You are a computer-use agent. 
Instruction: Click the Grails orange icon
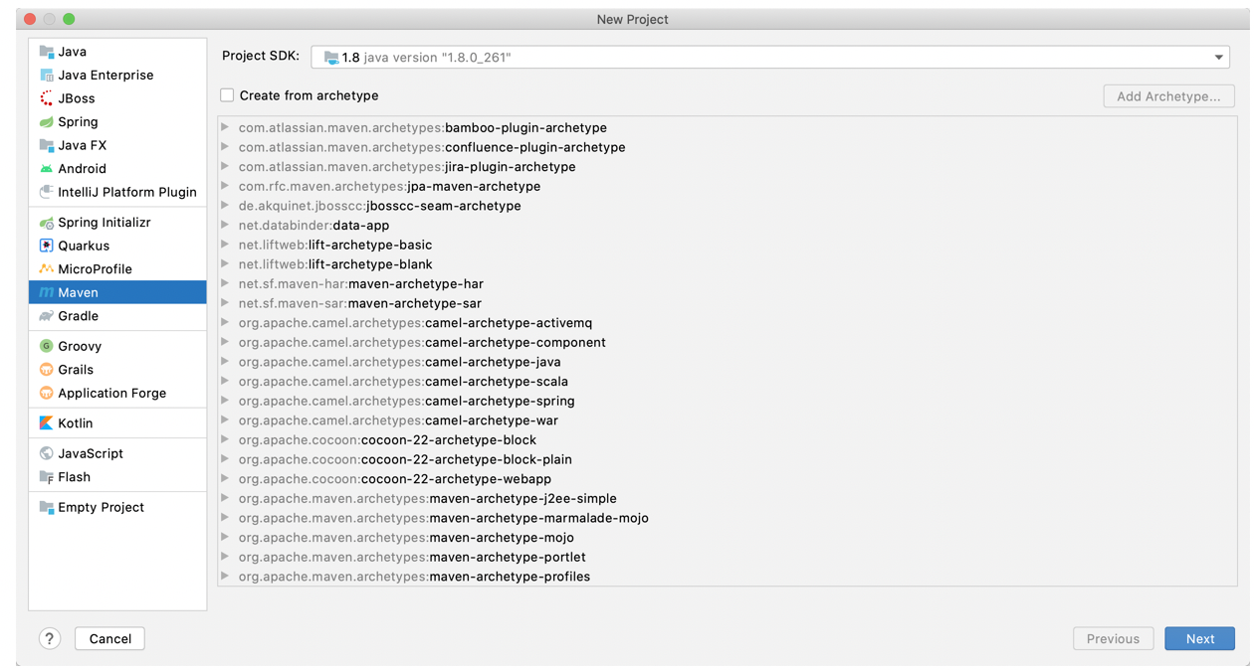[x=46, y=370]
